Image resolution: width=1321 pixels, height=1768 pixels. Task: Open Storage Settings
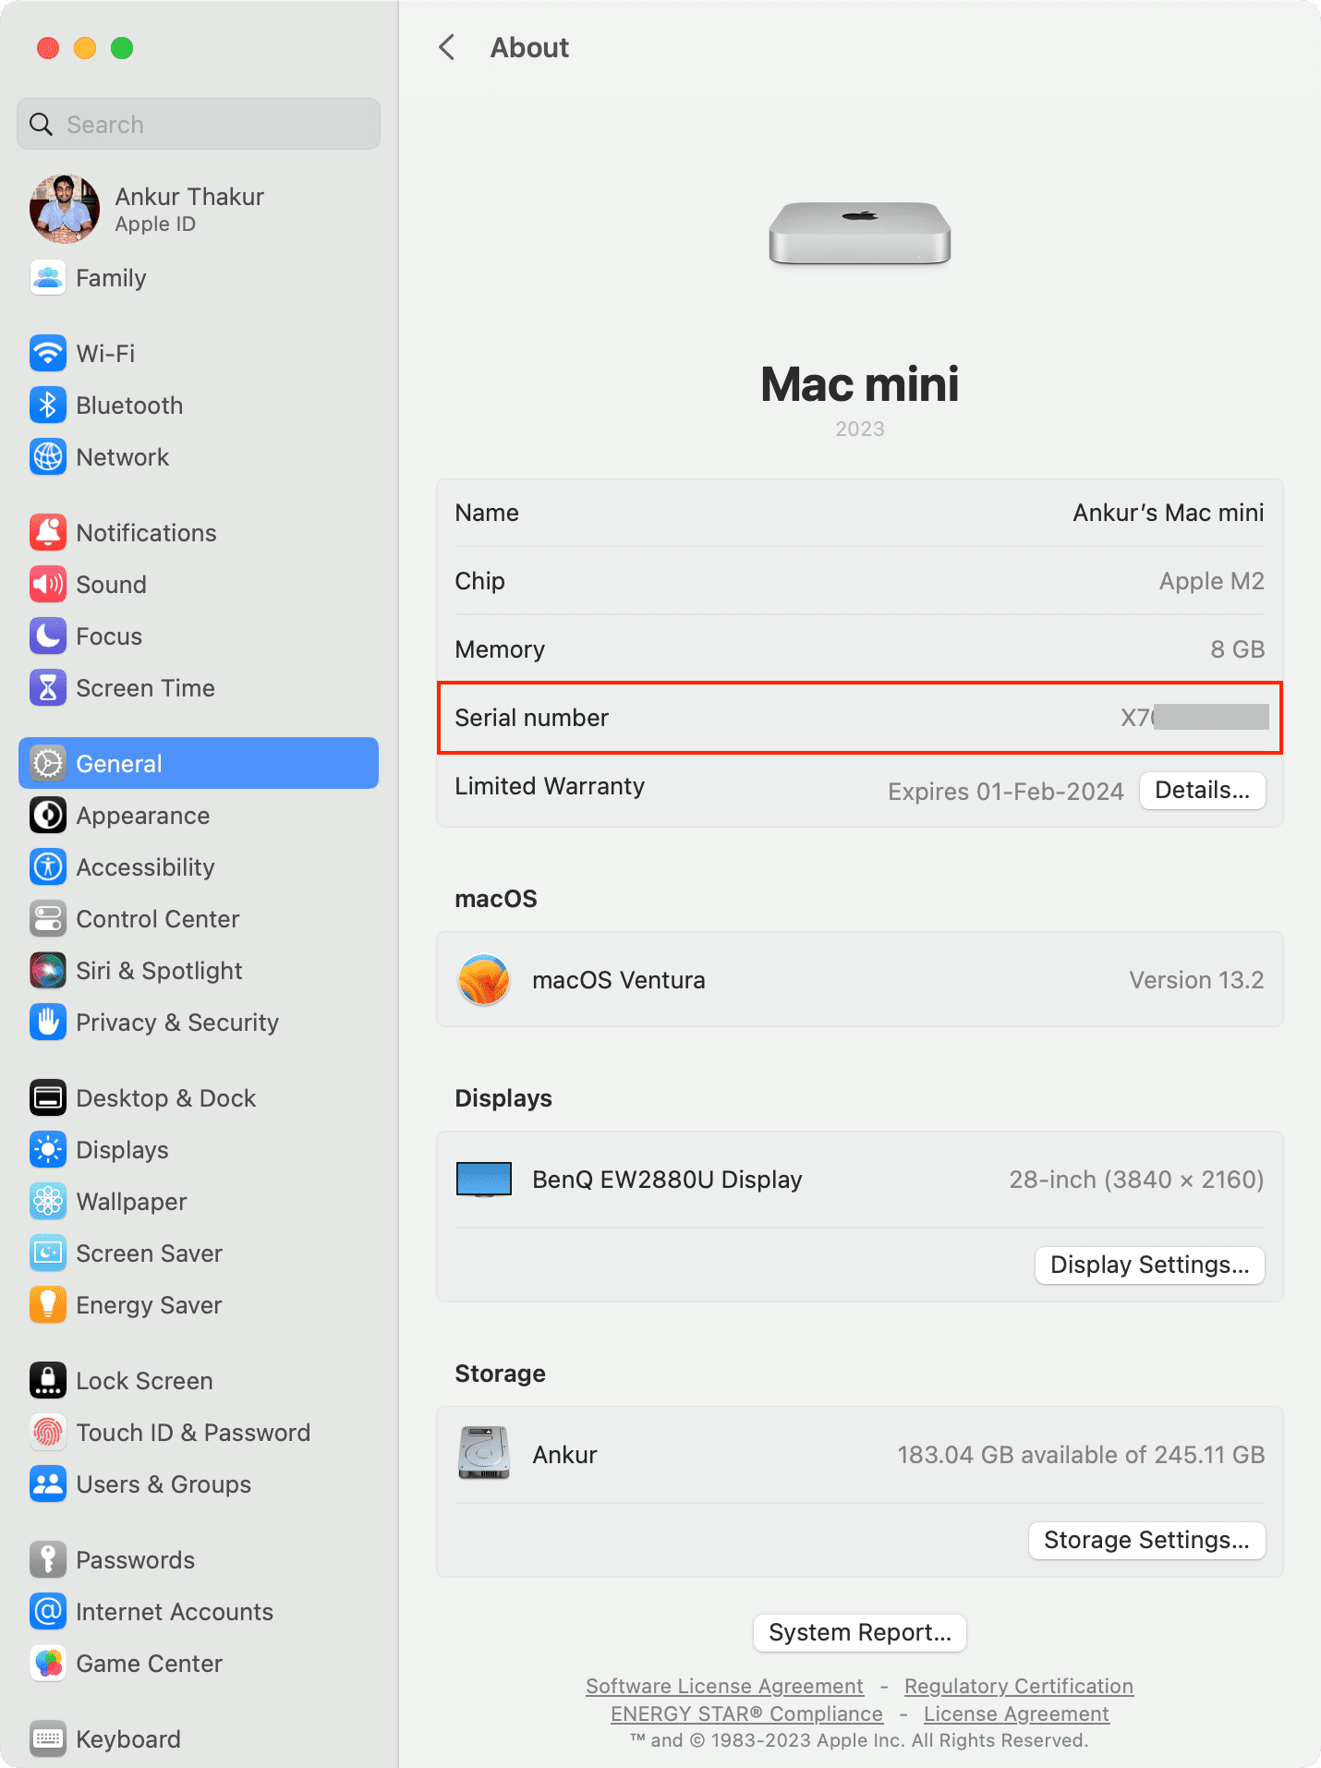pos(1146,1540)
